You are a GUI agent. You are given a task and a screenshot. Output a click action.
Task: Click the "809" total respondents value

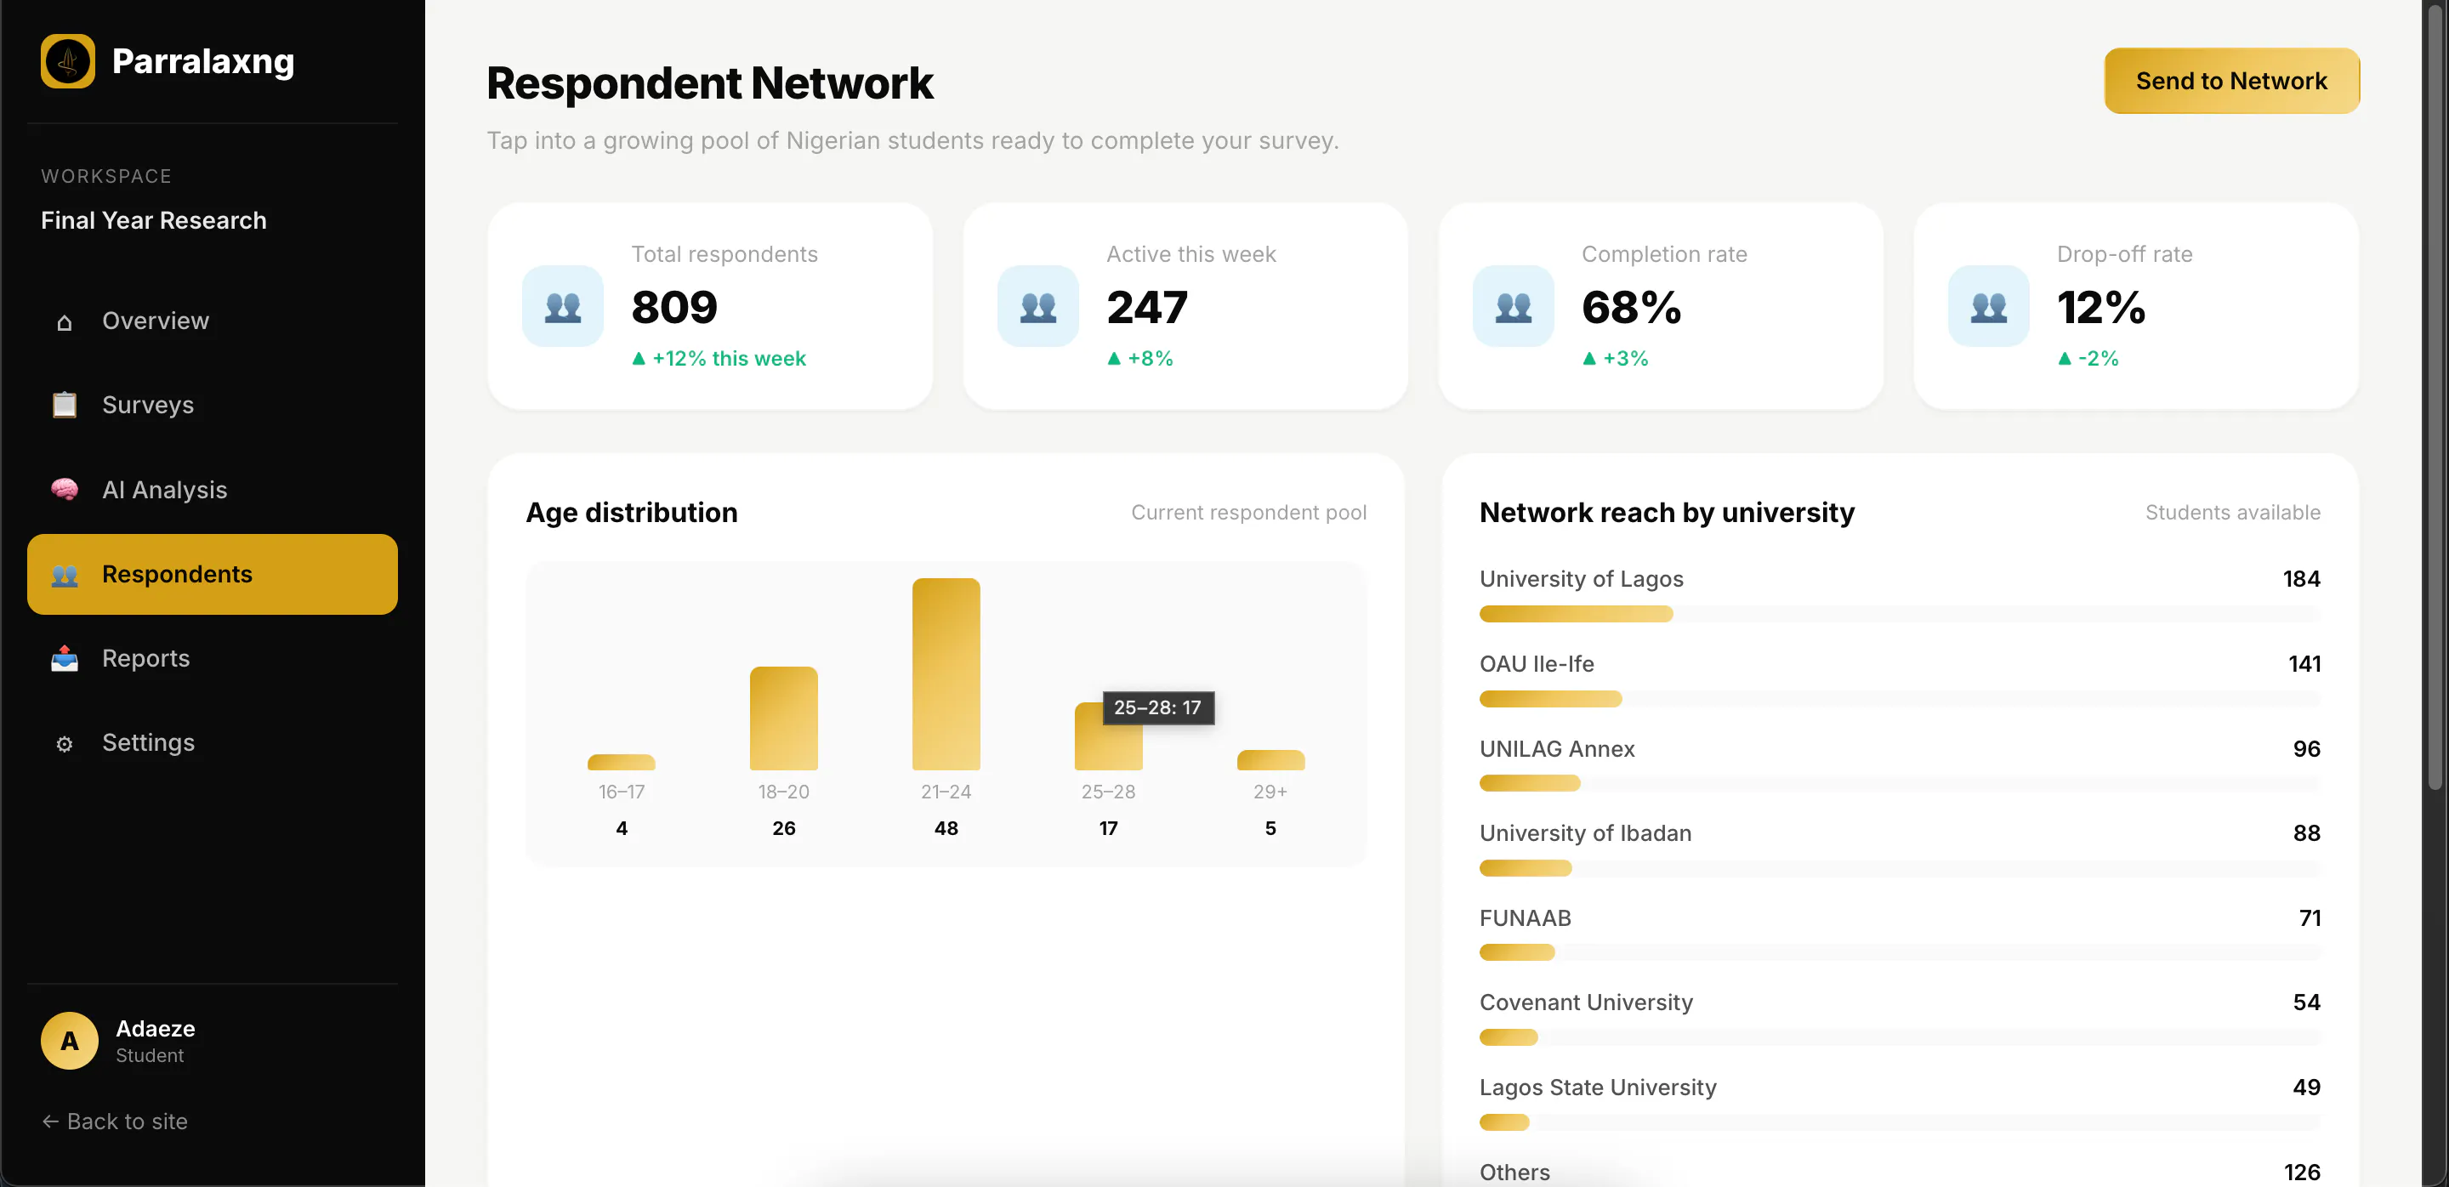pos(675,307)
